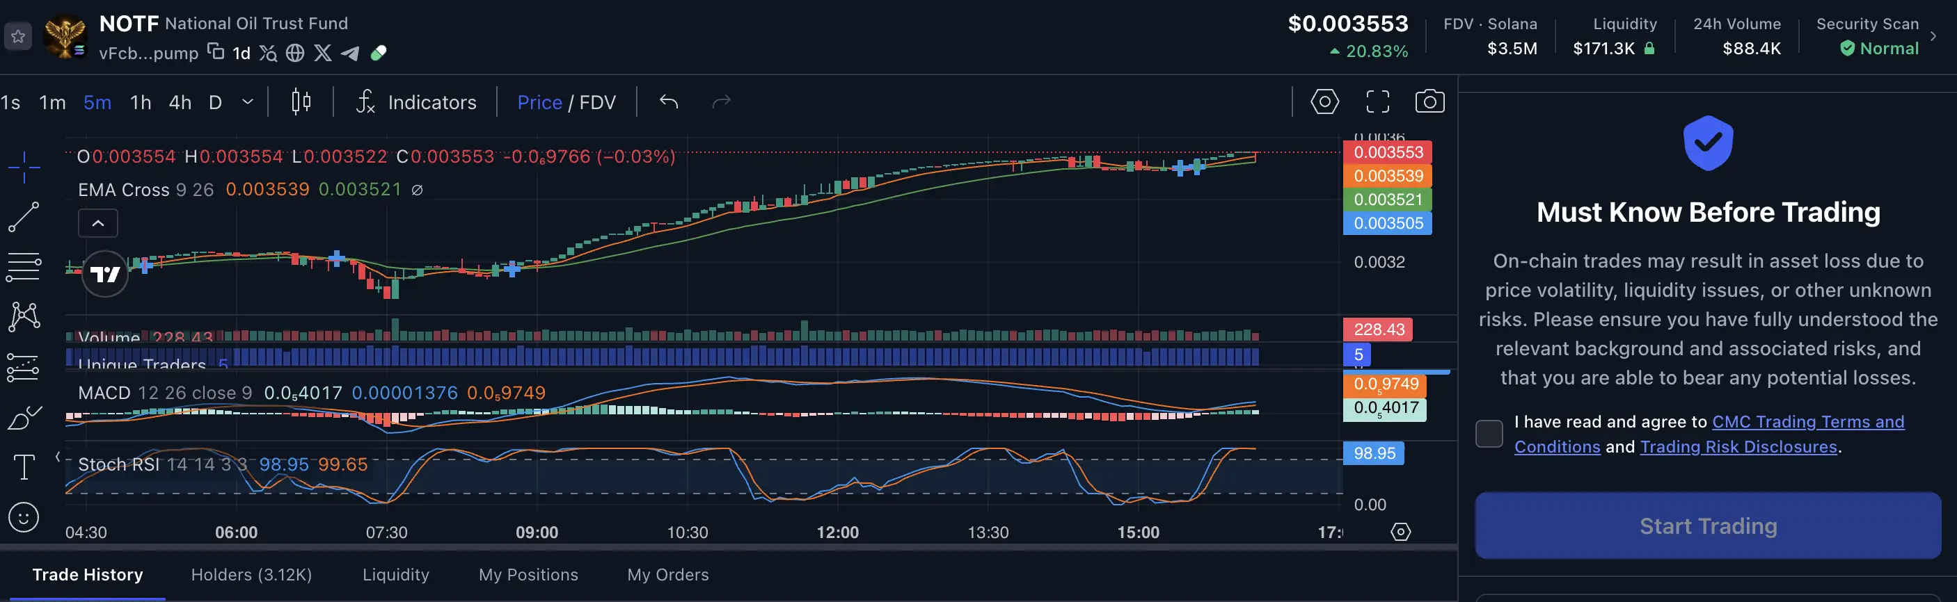Image resolution: width=1957 pixels, height=602 pixels.
Task: Switch to the Liquidity tab
Action: [396, 575]
